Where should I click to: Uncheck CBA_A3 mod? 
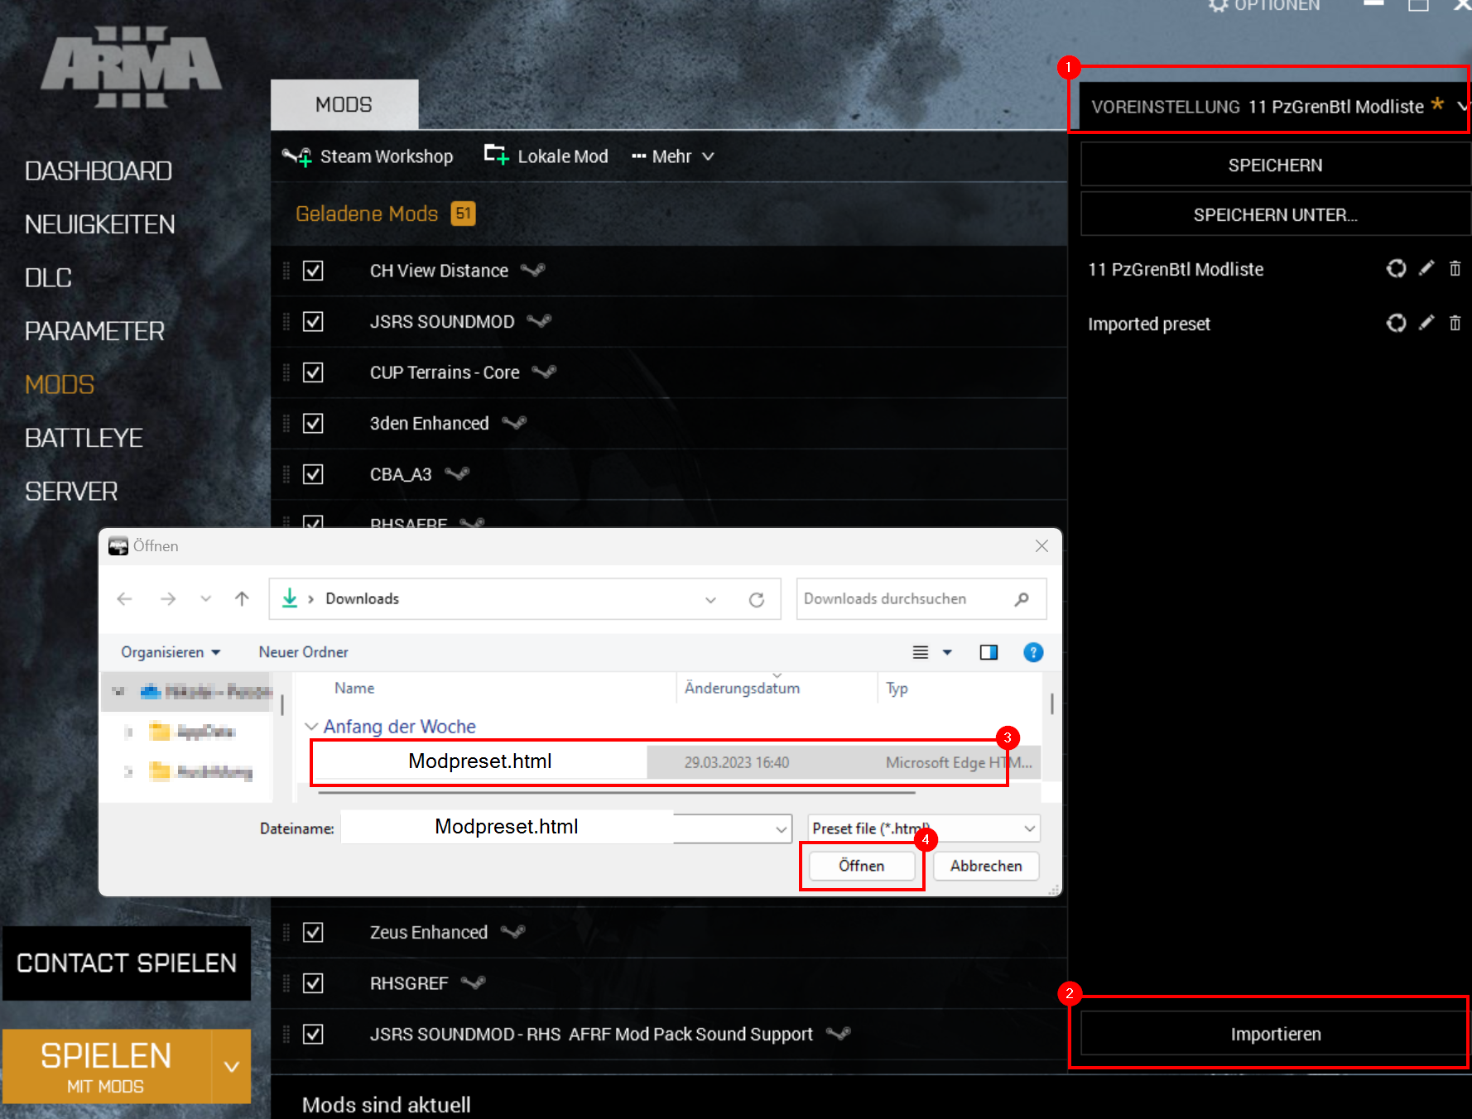click(313, 474)
